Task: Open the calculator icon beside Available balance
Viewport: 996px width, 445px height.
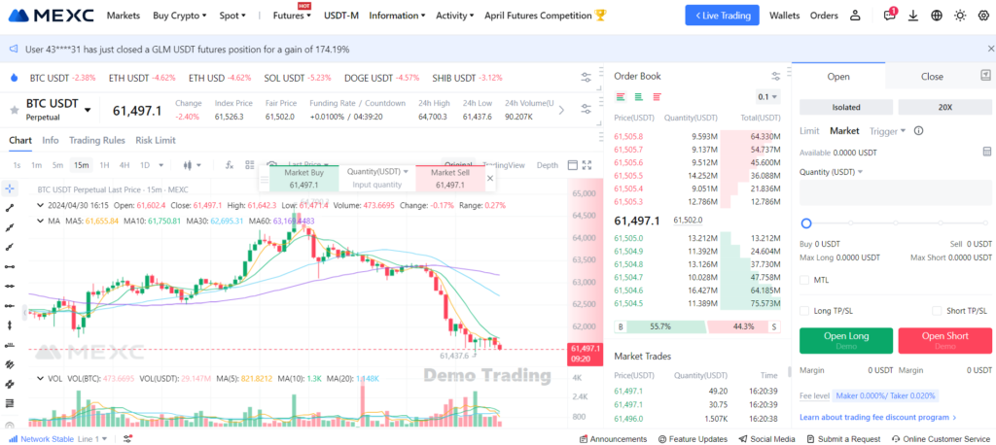Action: pyautogui.click(x=986, y=152)
